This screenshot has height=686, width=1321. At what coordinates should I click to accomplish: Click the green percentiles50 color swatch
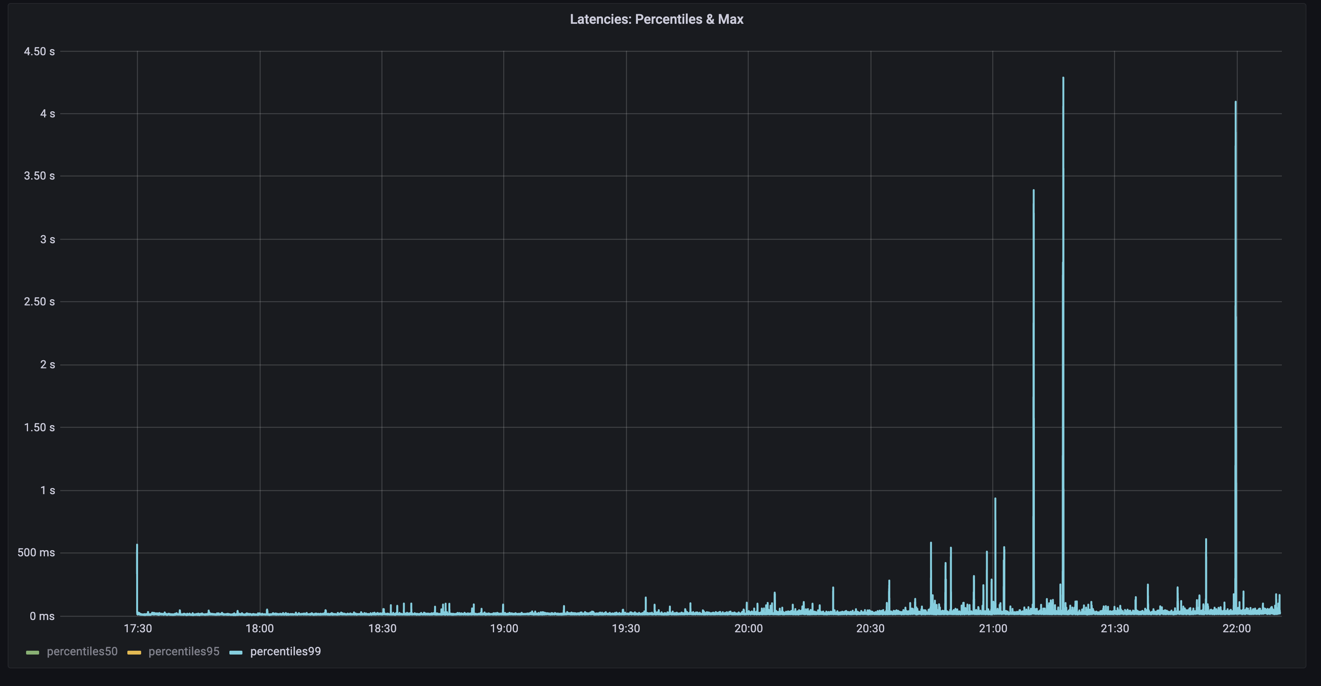(x=32, y=653)
